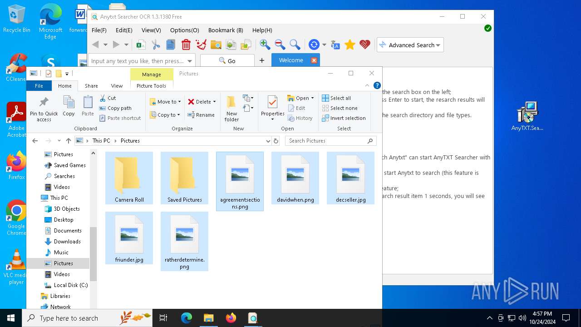Click the Copy icon in Clipboard group
This screenshot has height=327, width=581.
click(69, 106)
